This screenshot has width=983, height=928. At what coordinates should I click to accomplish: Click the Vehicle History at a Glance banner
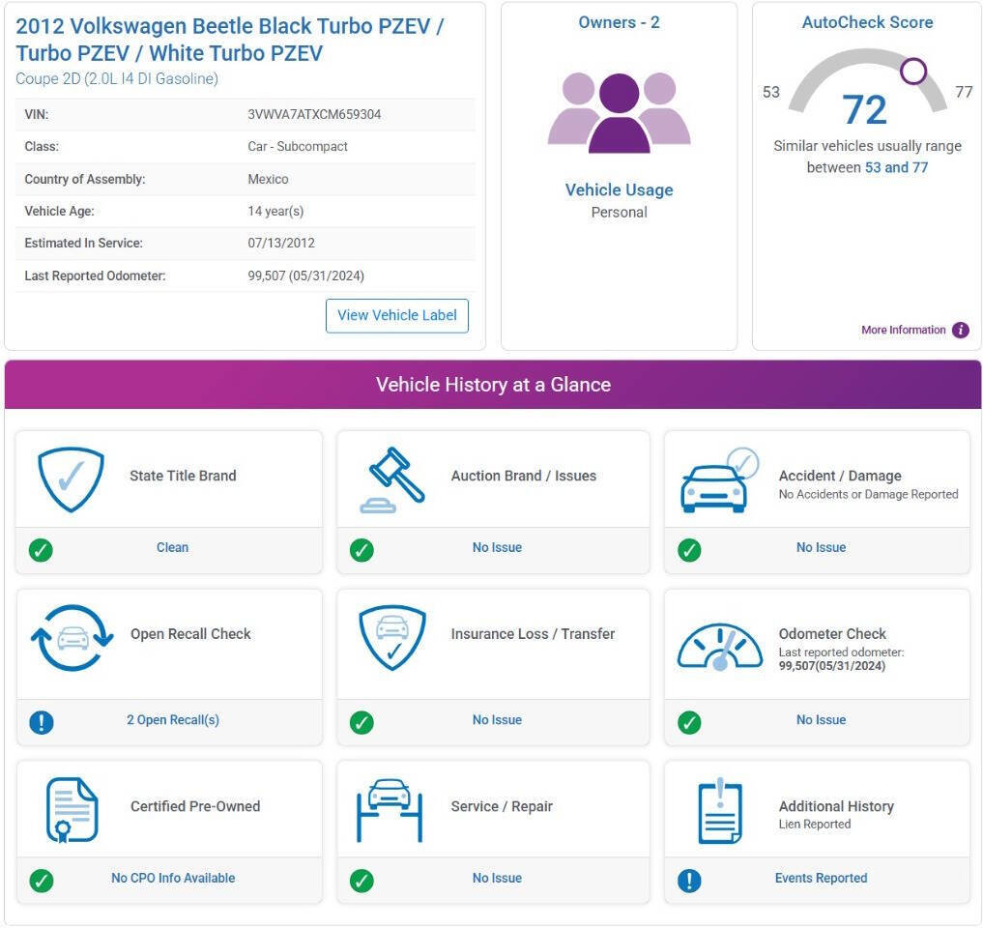point(493,385)
